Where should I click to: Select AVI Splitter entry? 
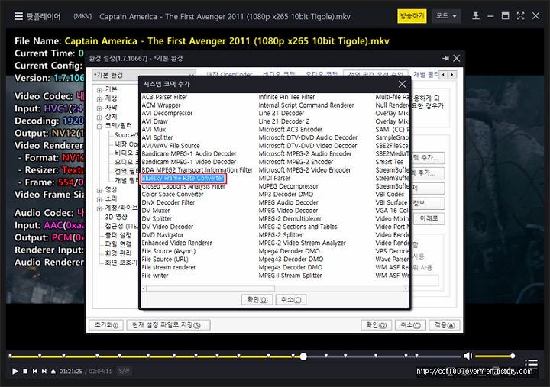(x=157, y=137)
